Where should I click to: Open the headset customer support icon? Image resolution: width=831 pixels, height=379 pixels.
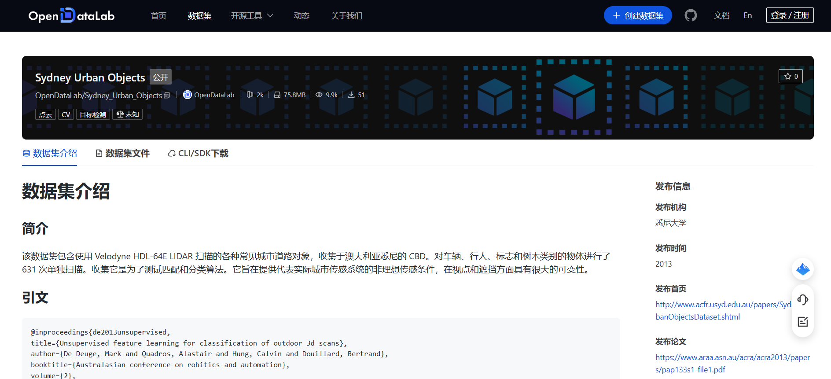(803, 300)
